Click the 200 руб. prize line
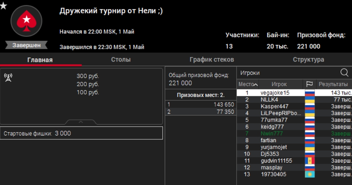Screen dimensions: 352x185 click(x=88, y=84)
